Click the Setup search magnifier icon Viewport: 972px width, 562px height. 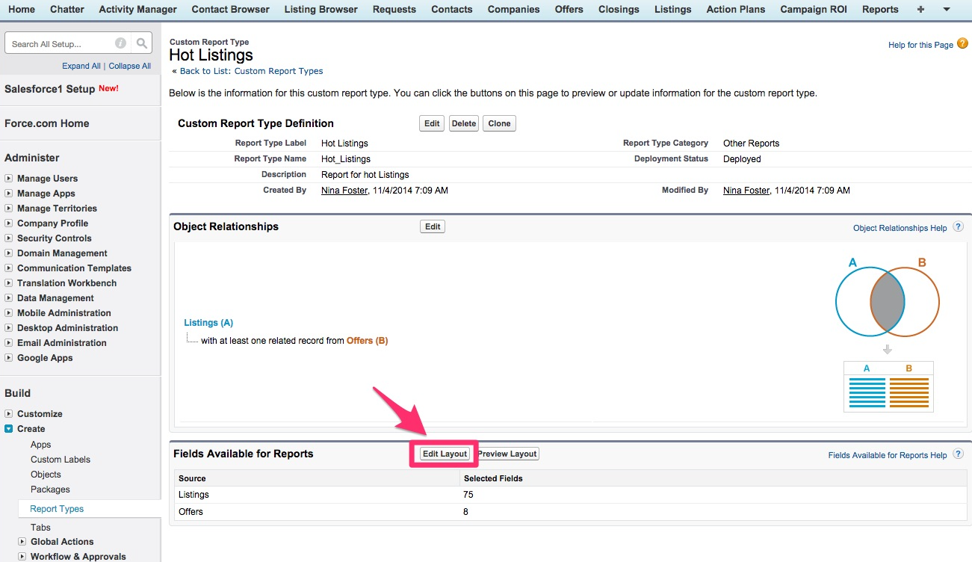tap(141, 43)
